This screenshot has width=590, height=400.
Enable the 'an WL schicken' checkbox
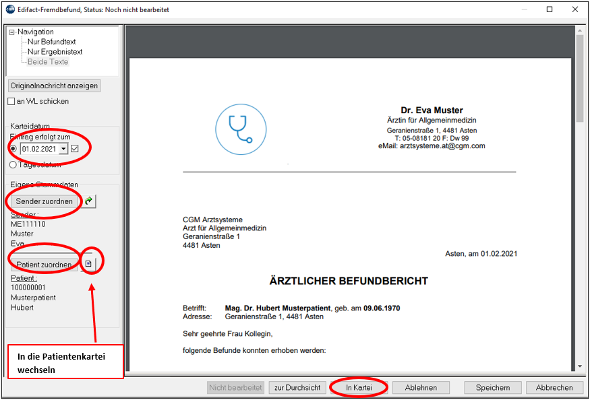pyautogui.click(x=11, y=102)
